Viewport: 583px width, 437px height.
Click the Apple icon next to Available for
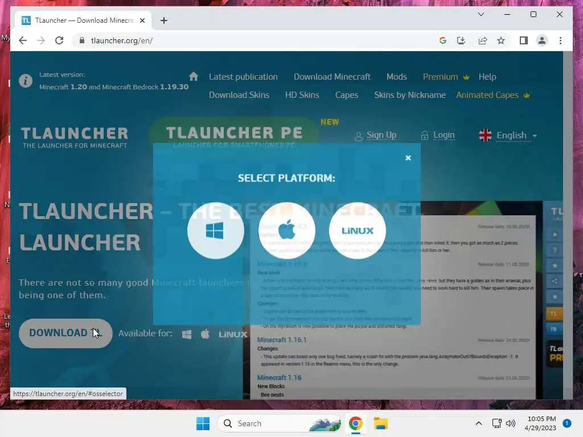coord(205,334)
